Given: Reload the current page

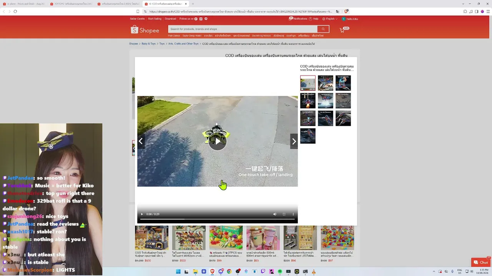Looking at the screenshot, I should point(15,11).
